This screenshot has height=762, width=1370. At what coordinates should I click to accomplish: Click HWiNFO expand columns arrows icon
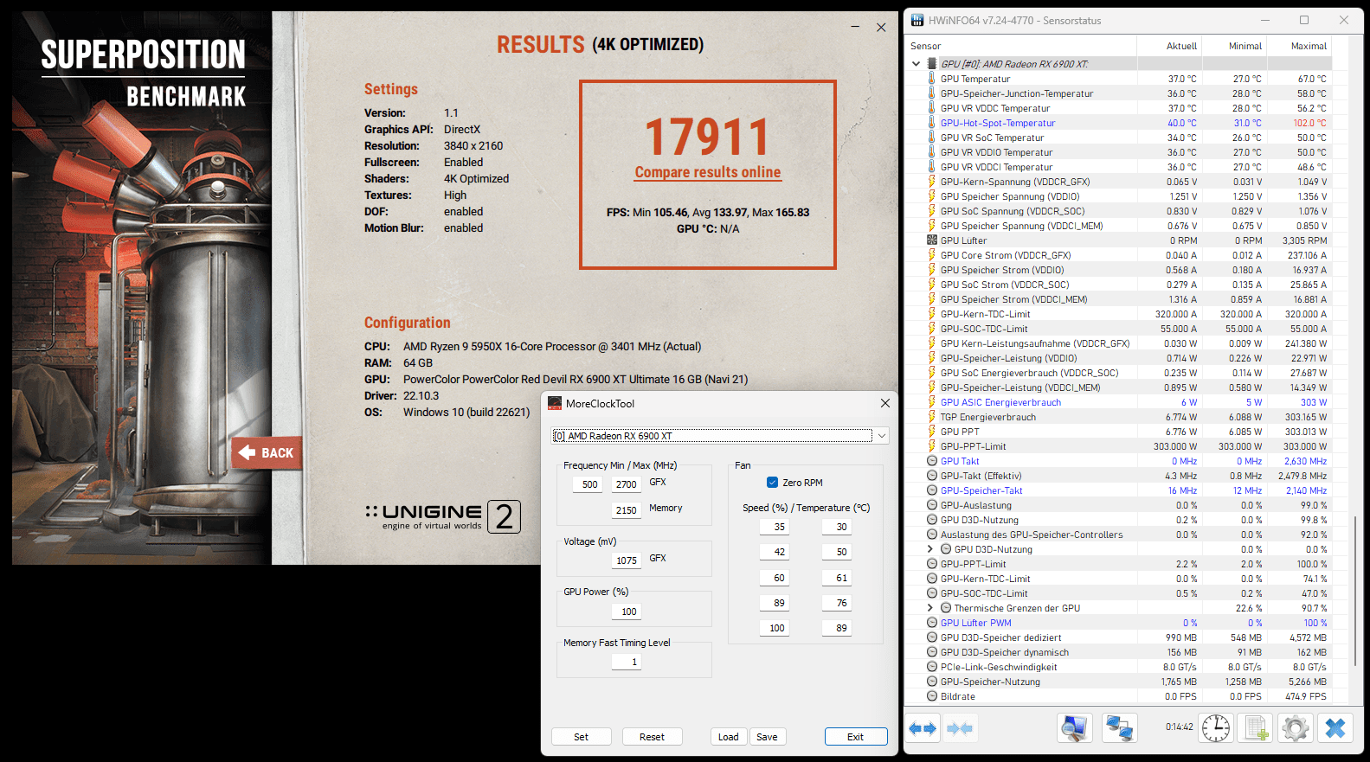click(923, 728)
